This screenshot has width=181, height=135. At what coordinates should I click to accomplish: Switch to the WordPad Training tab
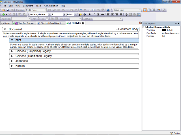pyautogui.click(x=24, y=23)
